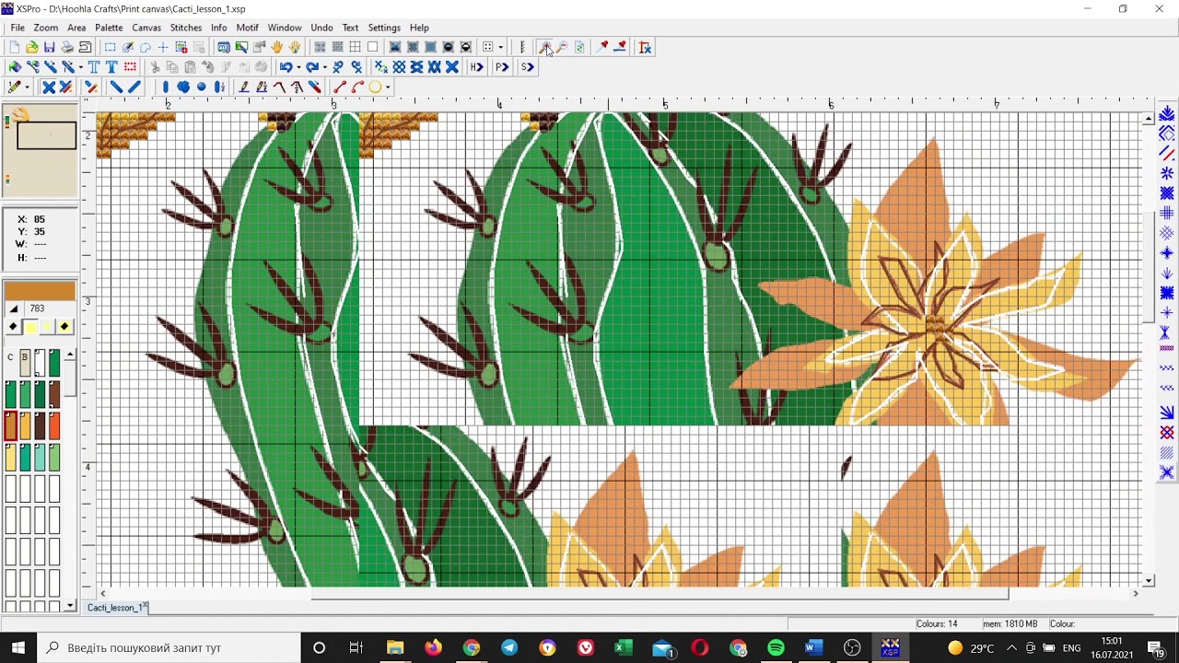Toggle the first blue solid block view
This screenshot has height=663, width=1179.
pyautogui.click(x=395, y=47)
